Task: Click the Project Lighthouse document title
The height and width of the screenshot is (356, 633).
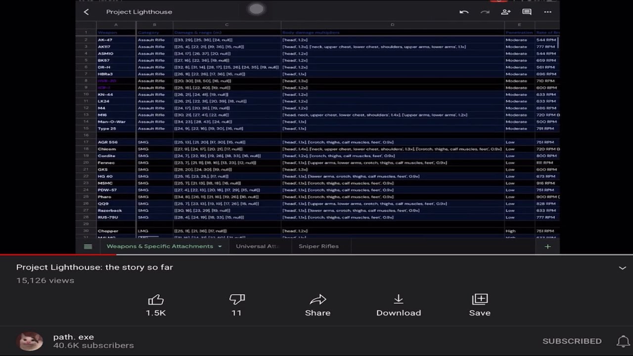Action: 139,12
